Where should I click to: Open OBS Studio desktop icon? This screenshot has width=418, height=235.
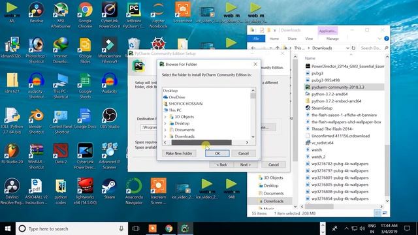[109, 118]
